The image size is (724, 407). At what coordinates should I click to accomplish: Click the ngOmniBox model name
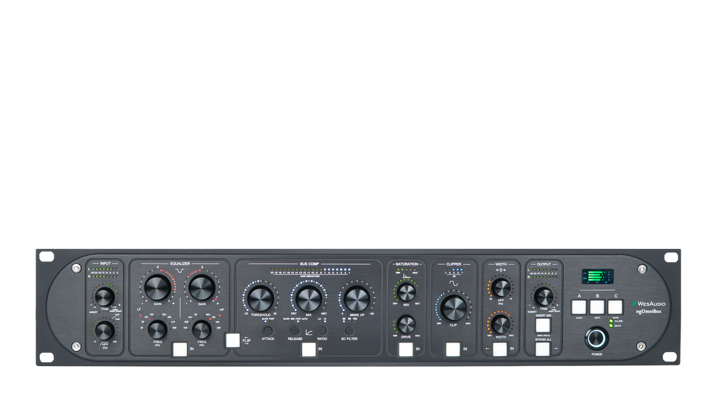click(649, 312)
